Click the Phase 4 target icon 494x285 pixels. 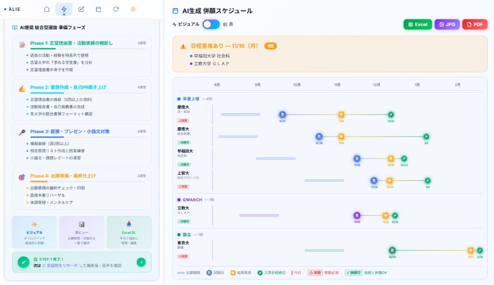tap(22, 177)
